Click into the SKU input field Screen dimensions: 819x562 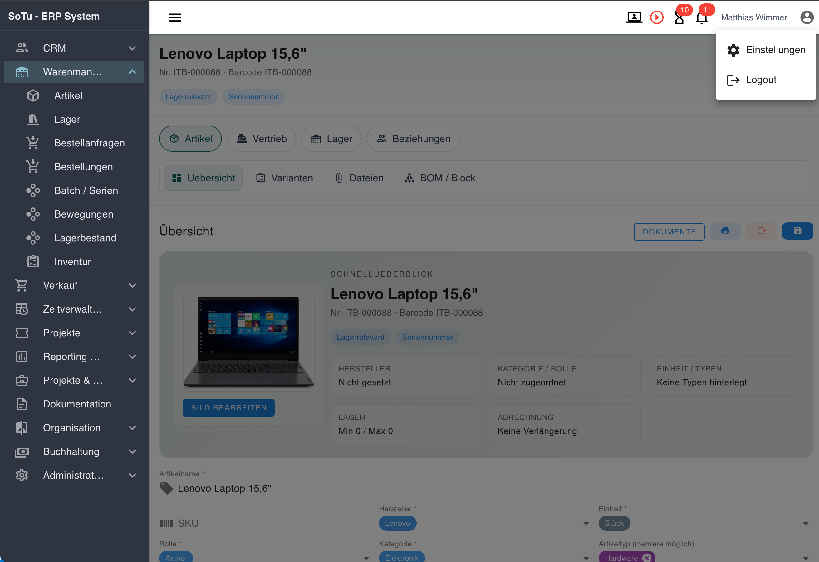(247, 523)
